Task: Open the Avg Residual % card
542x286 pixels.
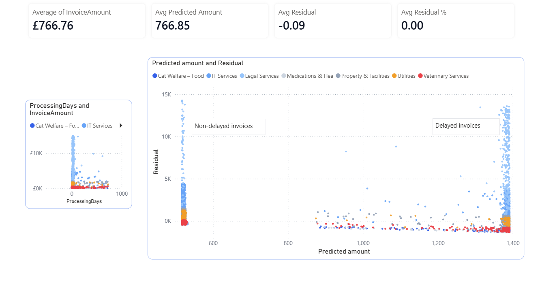Action: (x=455, y=21)
